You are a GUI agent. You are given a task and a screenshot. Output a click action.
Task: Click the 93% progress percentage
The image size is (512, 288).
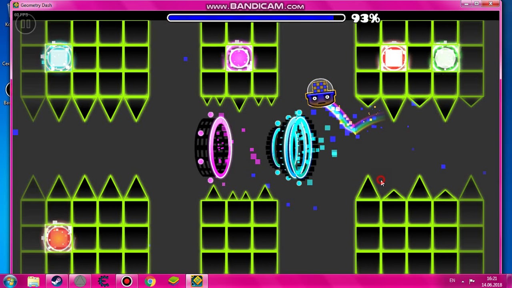(365, 18)
